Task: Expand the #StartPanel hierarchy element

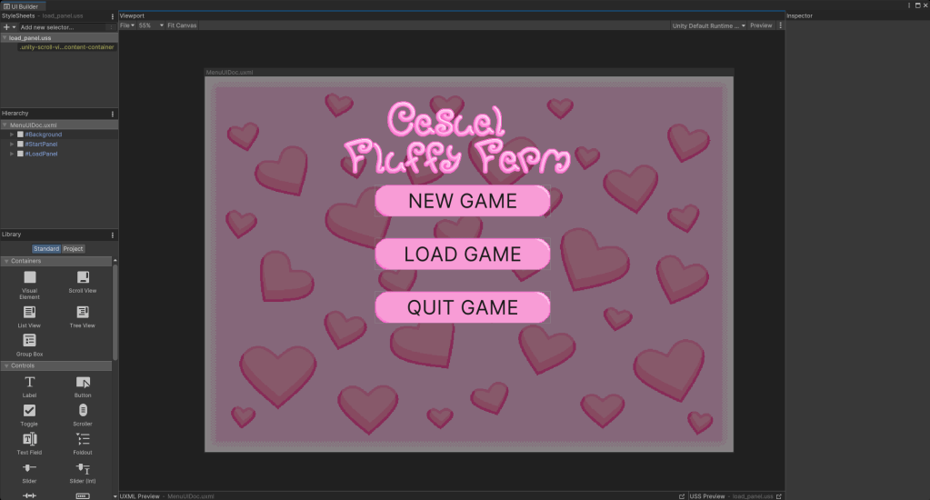Action: click(x=12, y=145)
